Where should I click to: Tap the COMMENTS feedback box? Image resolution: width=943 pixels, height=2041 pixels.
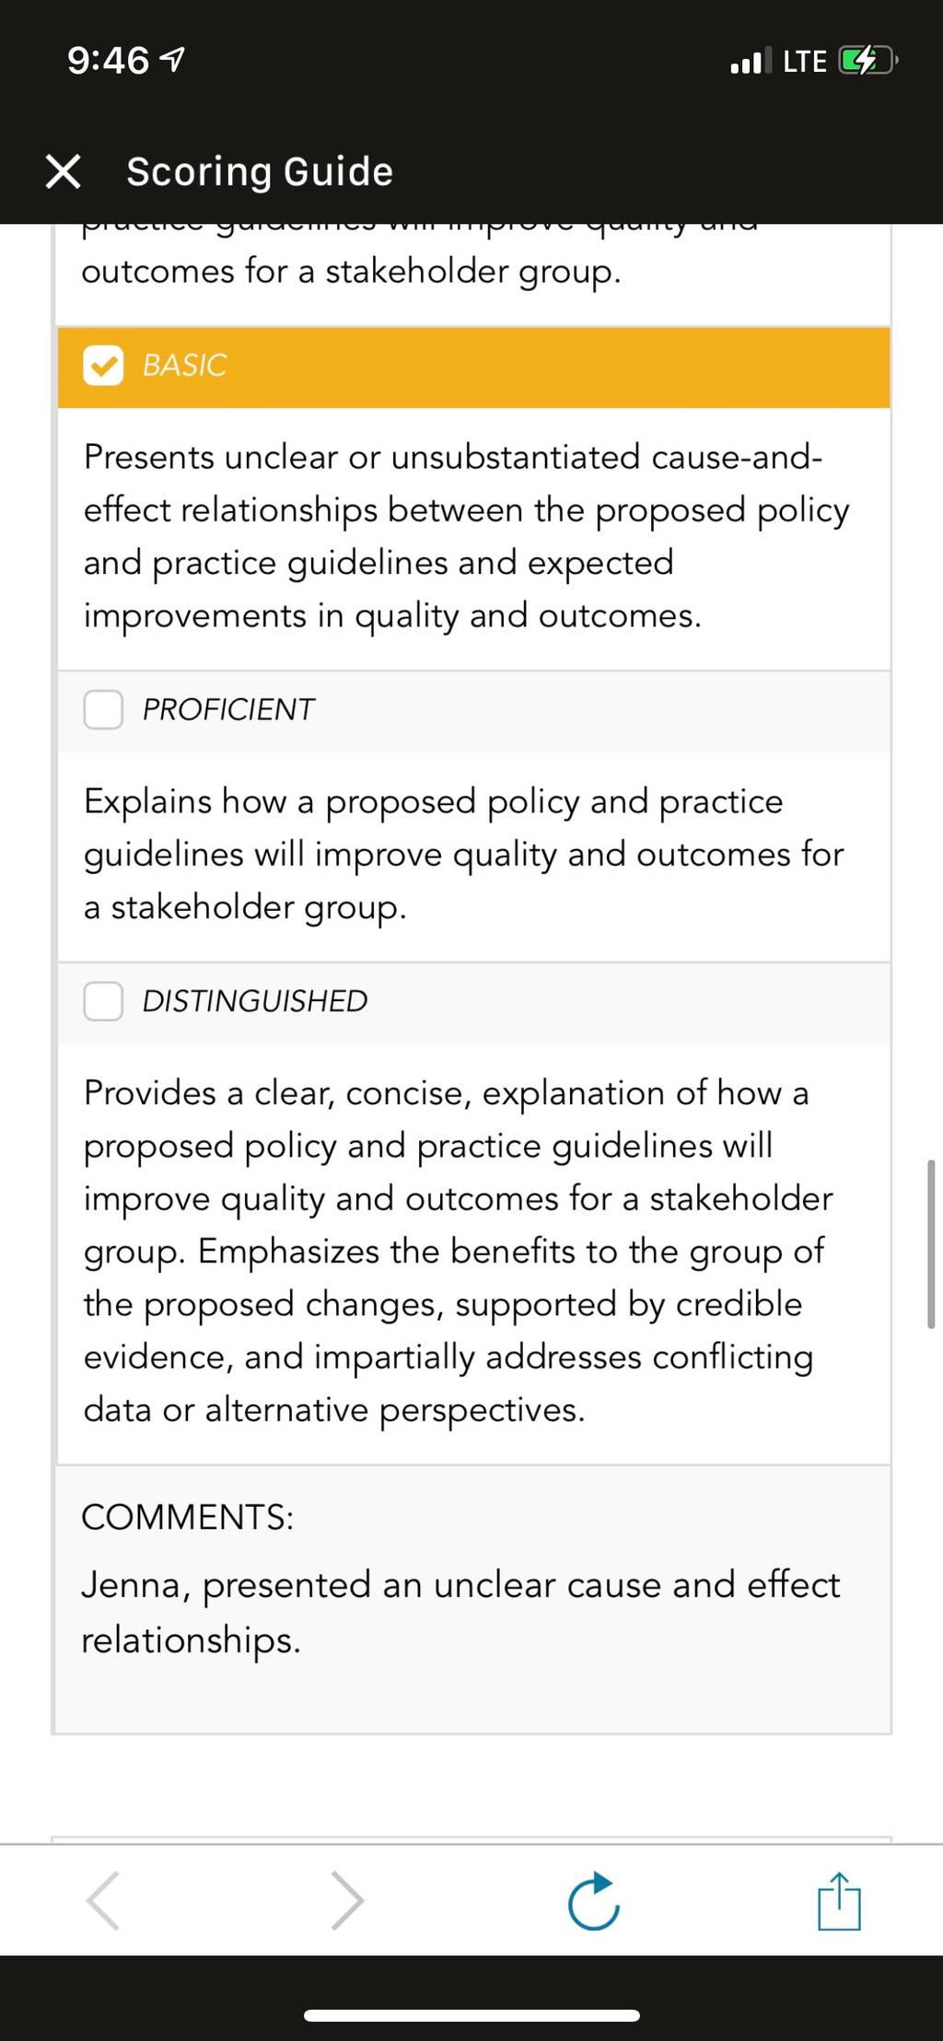click(471, 1599)
